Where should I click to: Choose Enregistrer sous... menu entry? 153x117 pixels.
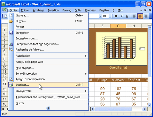point(48,38)
